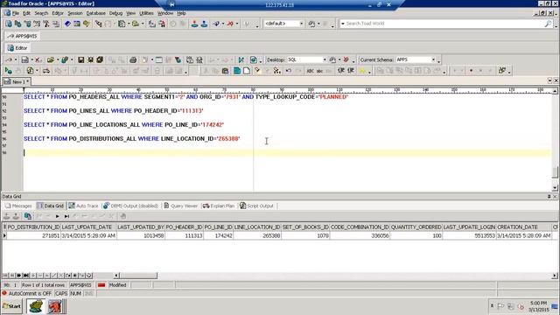Select the cell with value 271851
The width and height of the screenshot is (560, 315).
click(33, 235)
